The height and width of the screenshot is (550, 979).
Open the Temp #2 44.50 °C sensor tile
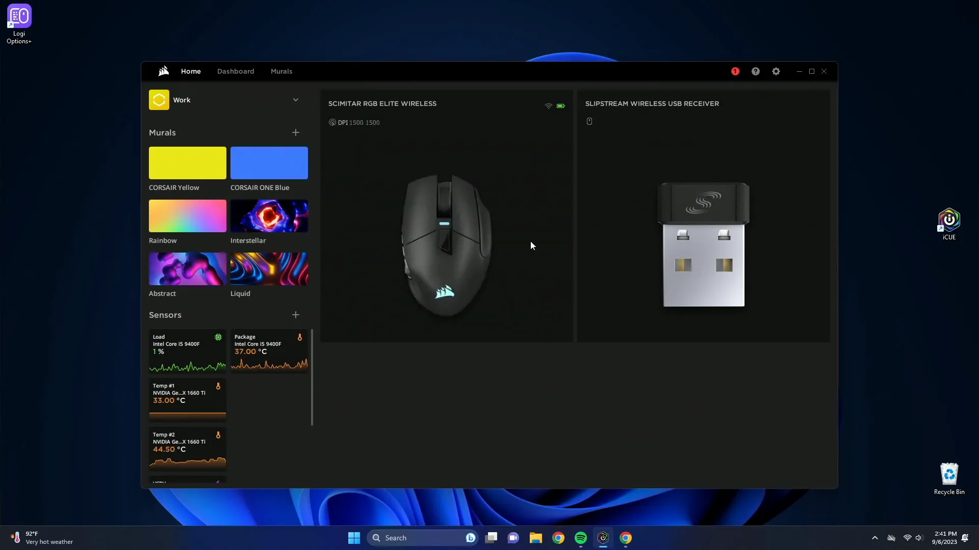tap(188, 449)
